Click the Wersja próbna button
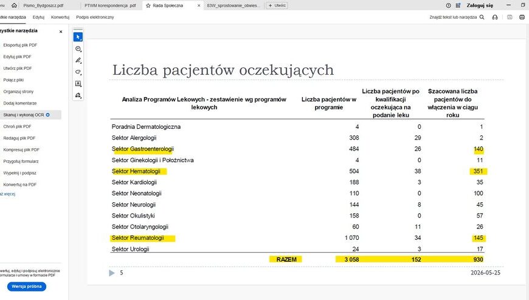 click(27, 287)
